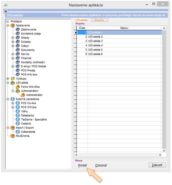172x185 pixels.
Task: Click the Administrátor user icon in tree
Action: tap(23, 95)
